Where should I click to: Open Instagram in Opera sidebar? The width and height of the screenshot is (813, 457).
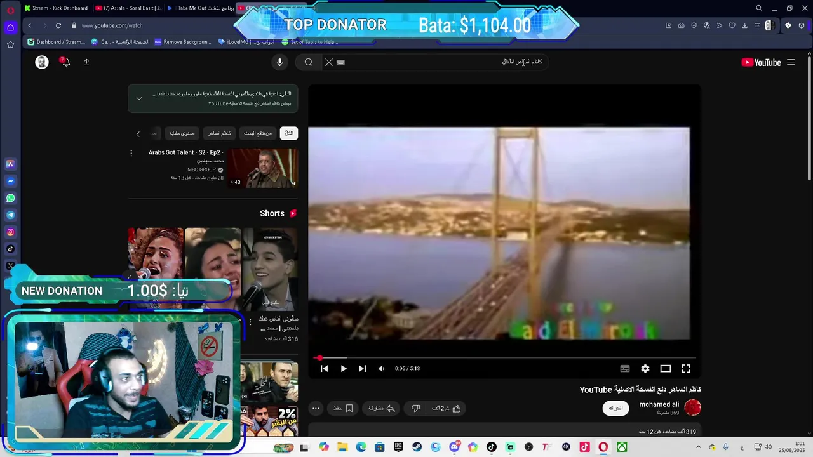pos(10,232)
